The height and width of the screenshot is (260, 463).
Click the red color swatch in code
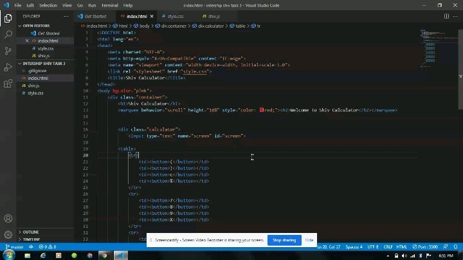pyautogui.click(x=262, y=110)
